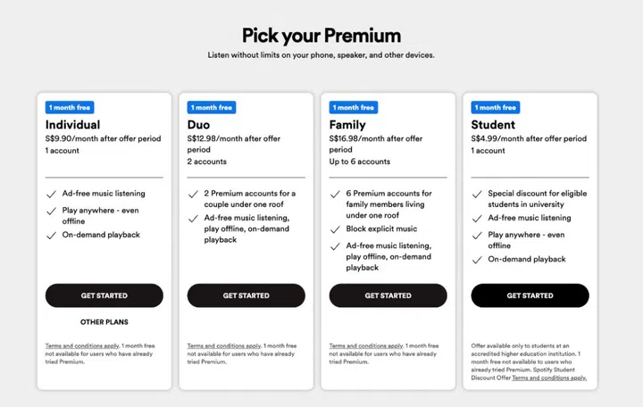Choose Get Started under the Duo plan

[246, 295]
